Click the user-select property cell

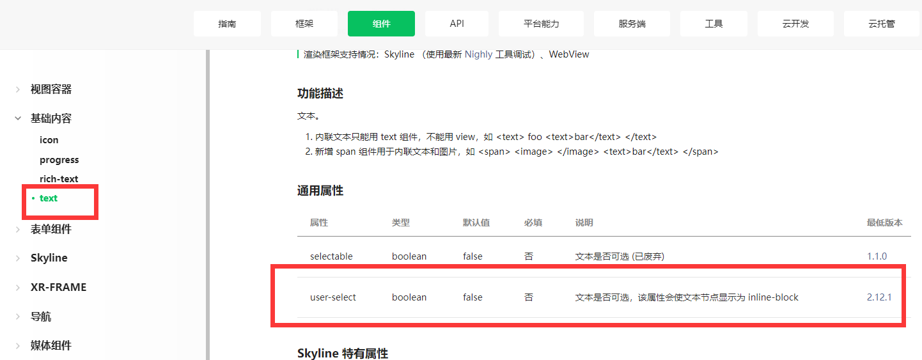point(333,297)
